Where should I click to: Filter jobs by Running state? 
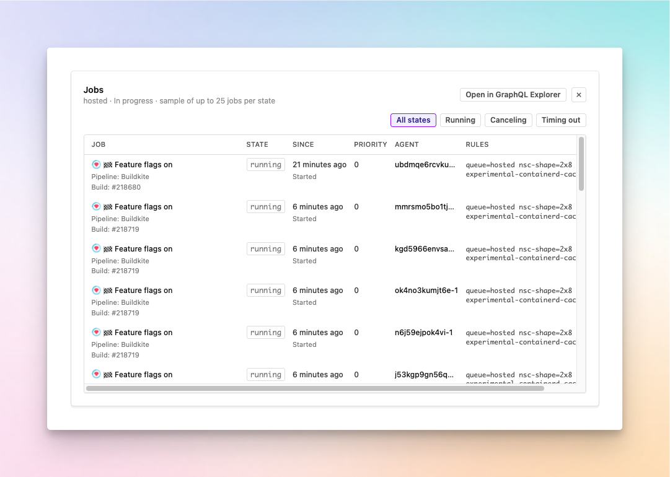[x=460, y=120]
